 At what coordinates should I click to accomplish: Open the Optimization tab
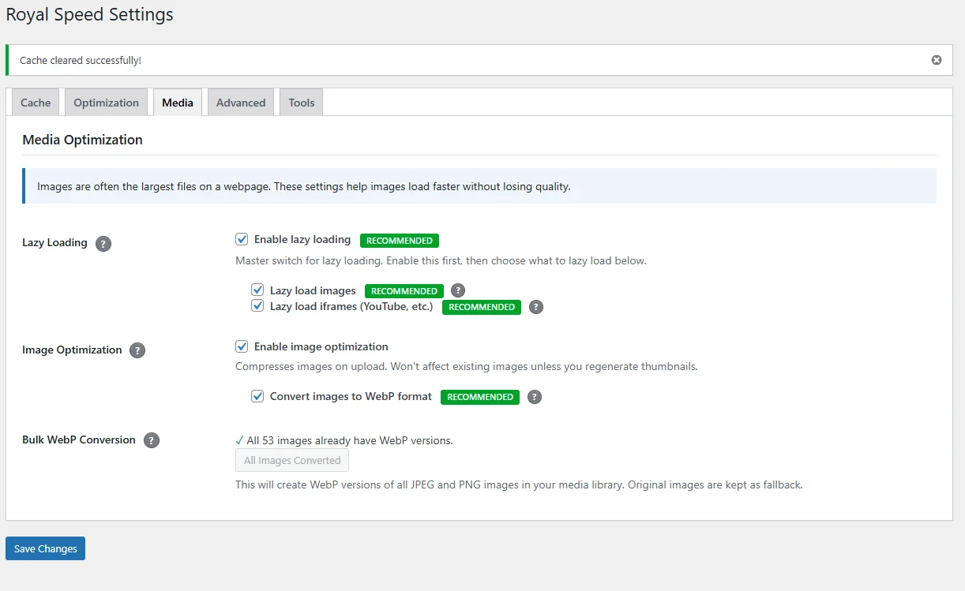pyautogui.click(x=106, y=103)
